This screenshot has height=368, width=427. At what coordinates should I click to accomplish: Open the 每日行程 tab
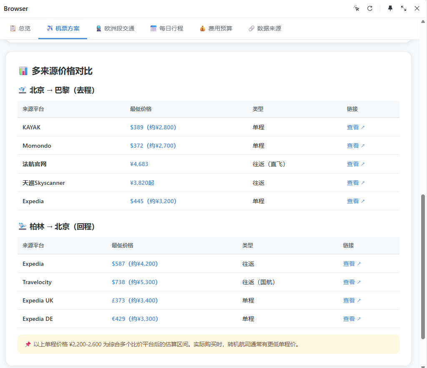167,28
